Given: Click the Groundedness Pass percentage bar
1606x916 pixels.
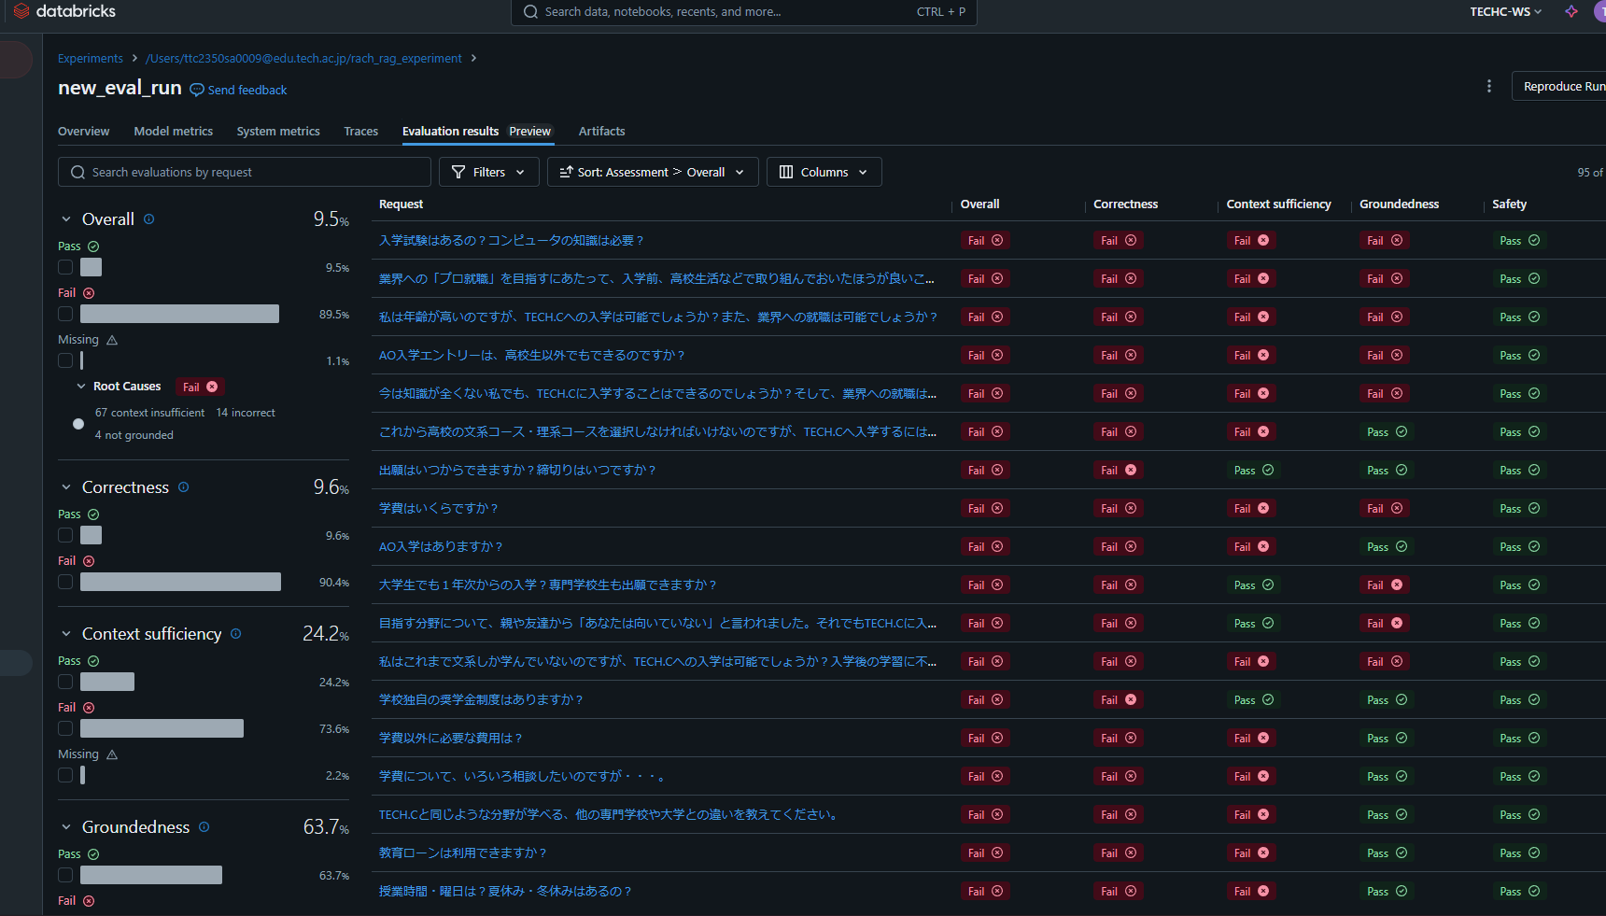Looking at the screenshot, I should click(151, 875).
